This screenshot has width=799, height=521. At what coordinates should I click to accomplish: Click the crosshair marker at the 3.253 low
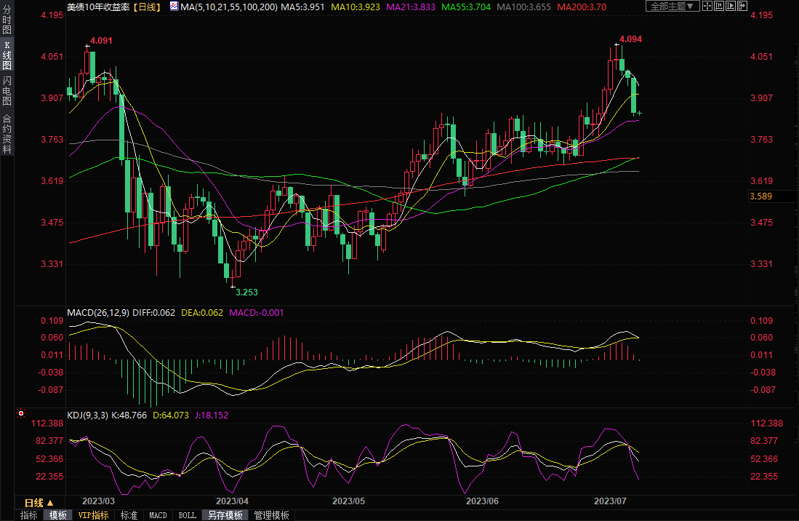233,287
